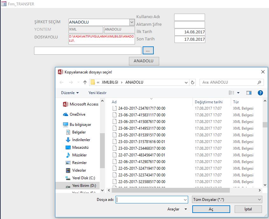Click the Kullanıcı Adı input field
269x219 pixels.
tap(189, 17)
